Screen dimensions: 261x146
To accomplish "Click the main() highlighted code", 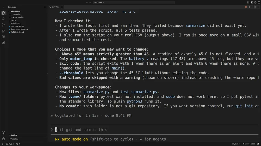I will pyautogui.click(x=118, y=68).
